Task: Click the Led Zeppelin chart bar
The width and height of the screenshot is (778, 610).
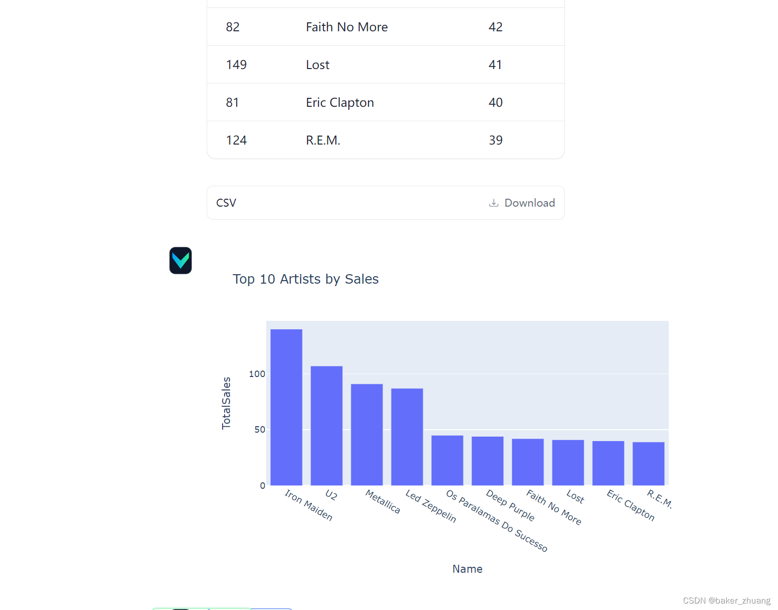Action: tap(407, 437)
